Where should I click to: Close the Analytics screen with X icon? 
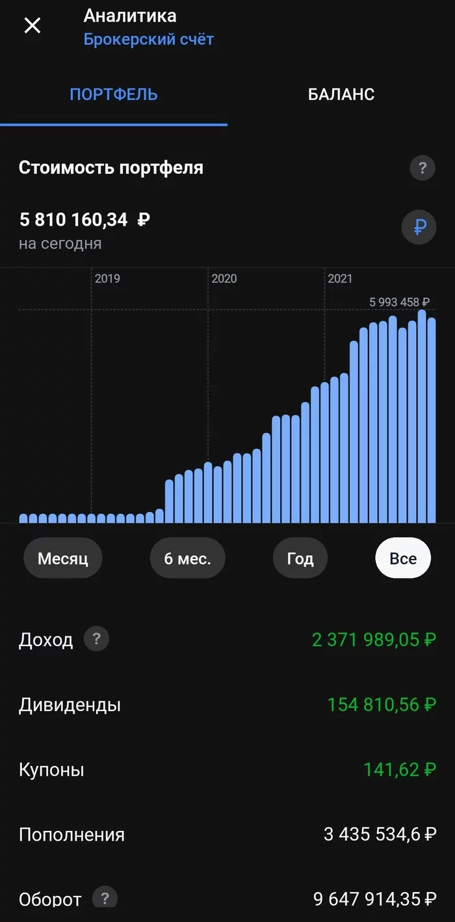tap(32, 25)
